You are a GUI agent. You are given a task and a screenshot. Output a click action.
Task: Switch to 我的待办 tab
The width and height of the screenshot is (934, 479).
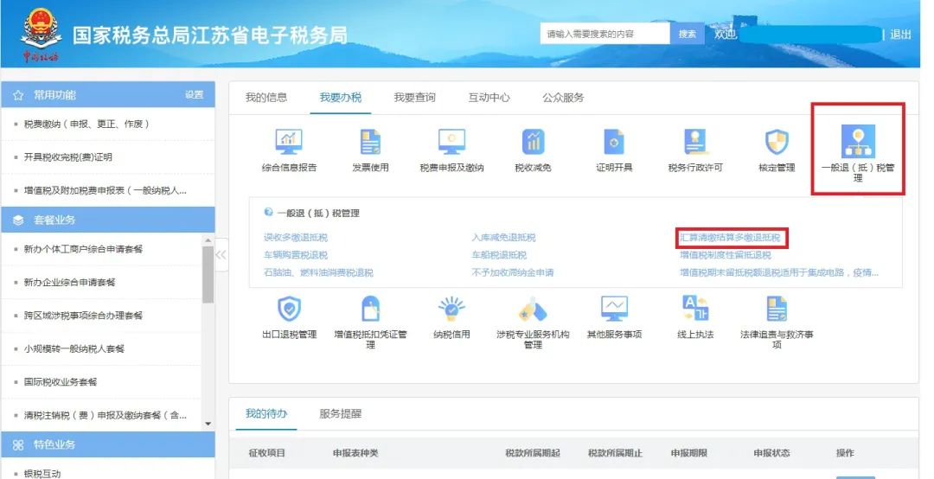(266, 413)
